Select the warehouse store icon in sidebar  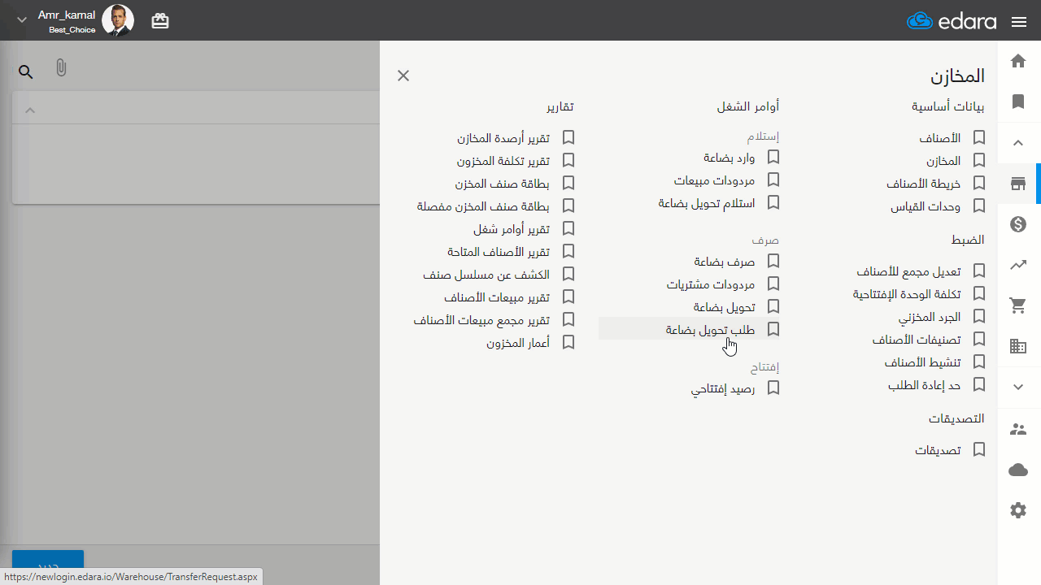pos(1018,184)
